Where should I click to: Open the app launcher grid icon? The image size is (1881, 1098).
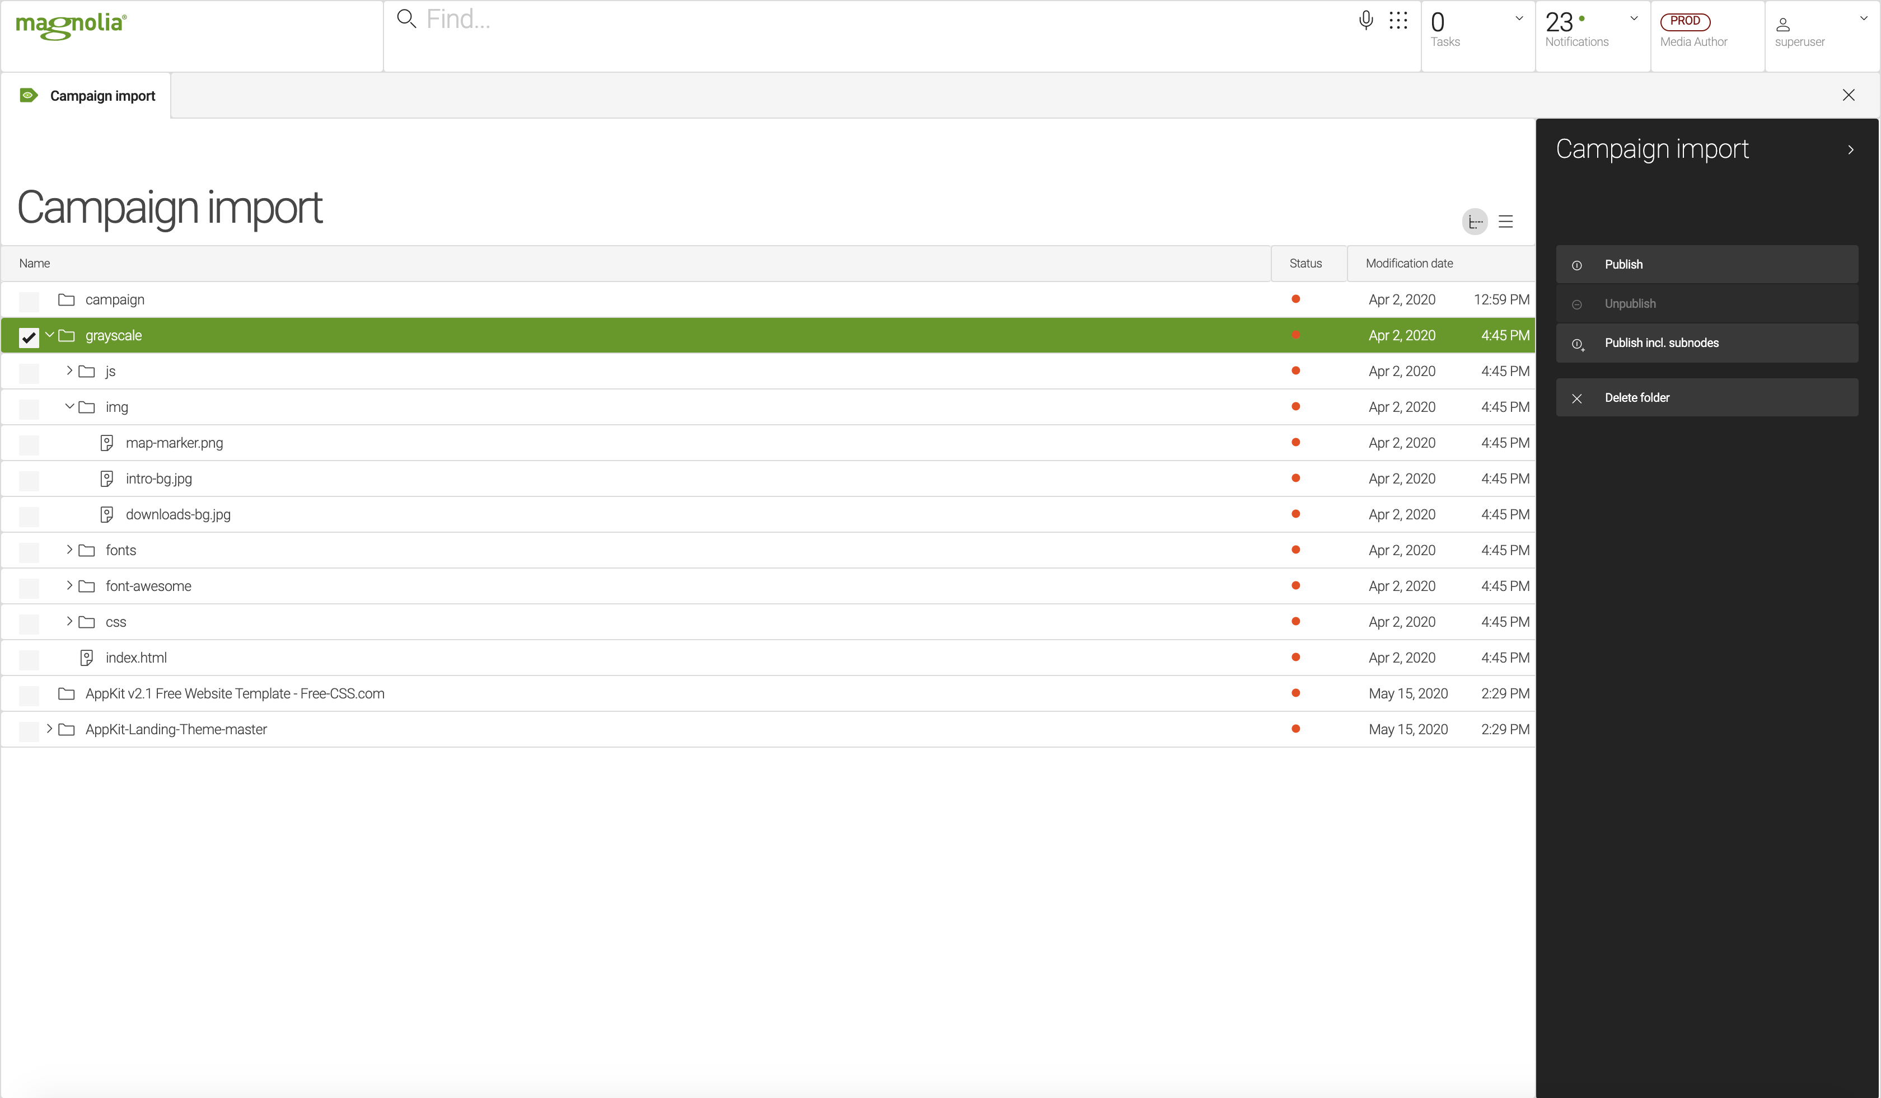(x=1399, y=20)
